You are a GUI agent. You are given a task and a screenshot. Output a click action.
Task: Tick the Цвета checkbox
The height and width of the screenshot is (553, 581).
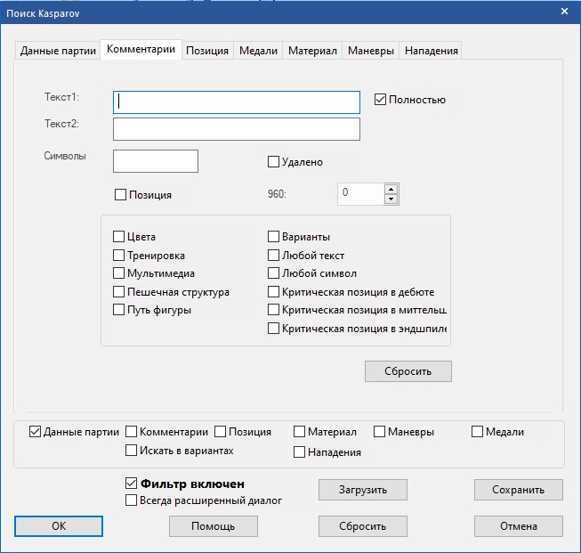coord(119,237)
